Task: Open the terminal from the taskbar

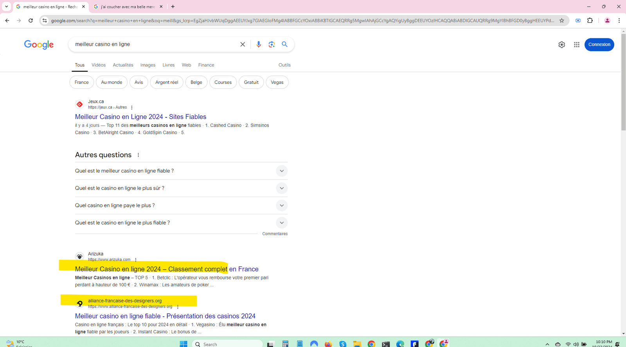Action: tap(386, 344)
